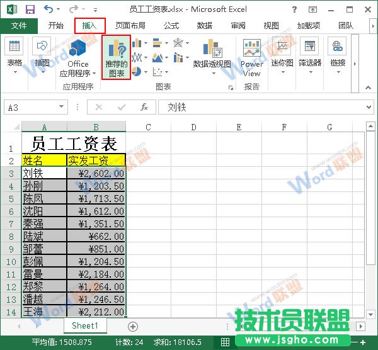Switch to the 审阅 Review tab
The width and height of the screenshot is (378, 350).
pos(238,26)
